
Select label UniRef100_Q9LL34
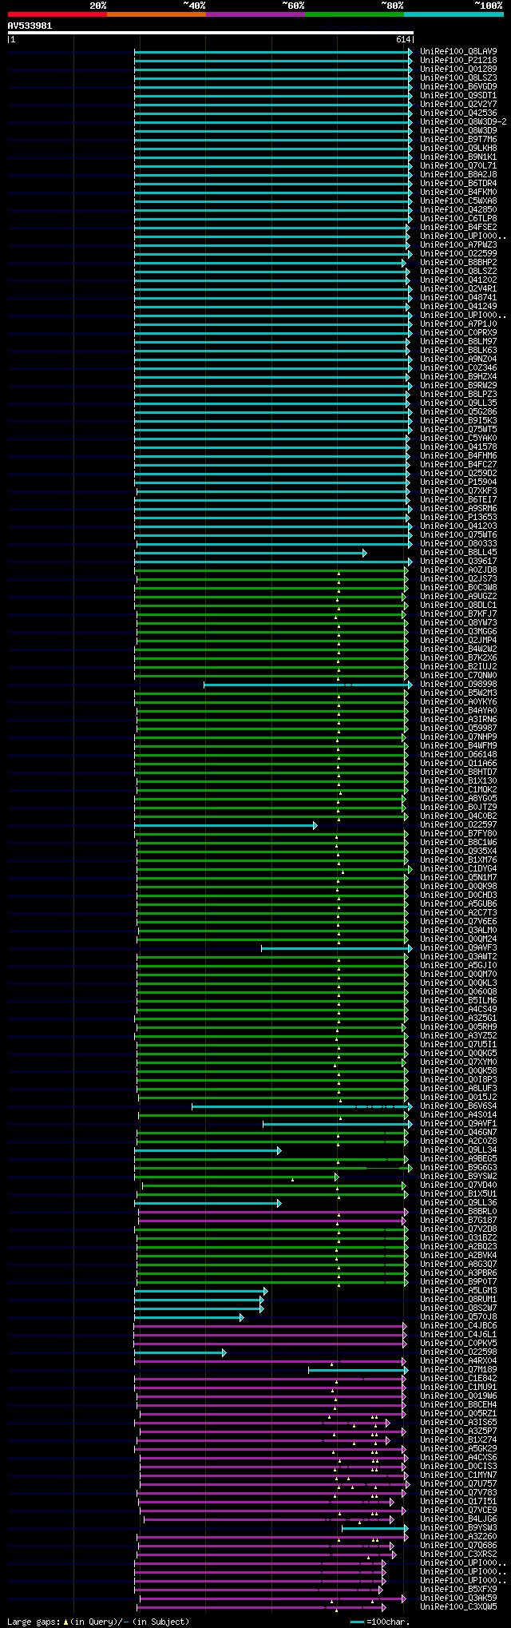tap(458, 1150)
